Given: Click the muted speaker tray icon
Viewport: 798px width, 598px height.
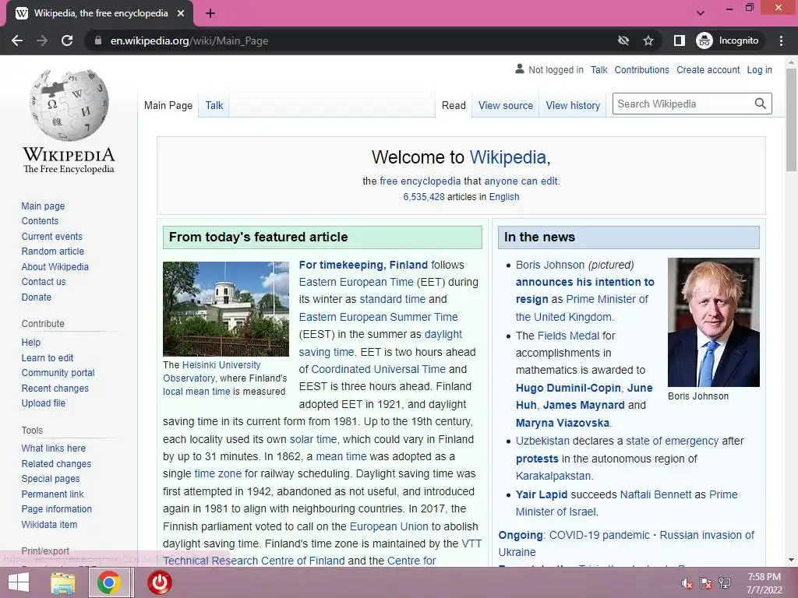Looking at the screenshot, I should click(687, 583).
